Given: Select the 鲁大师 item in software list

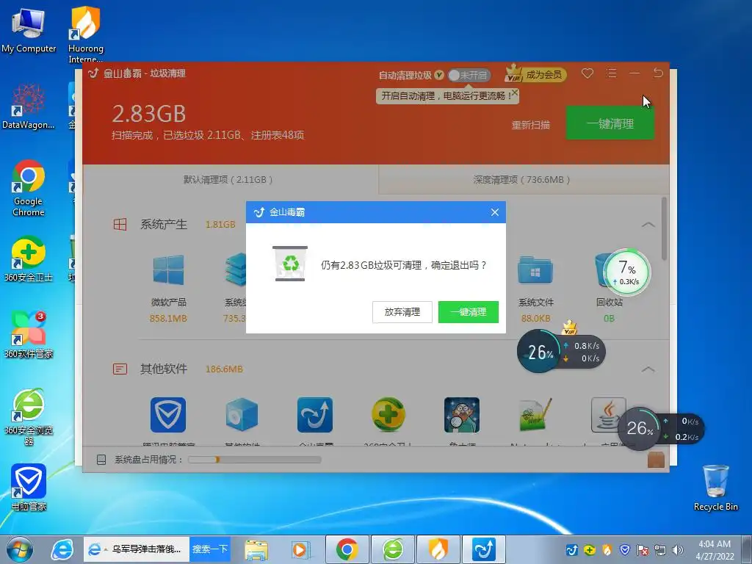Looking at the screenshot, I should tap(462, 415).
